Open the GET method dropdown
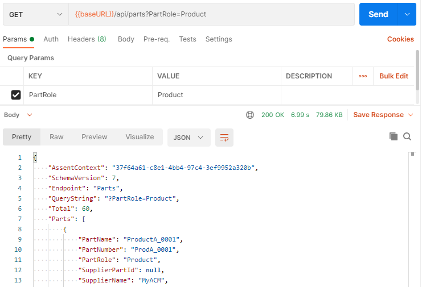 [36, 15]
